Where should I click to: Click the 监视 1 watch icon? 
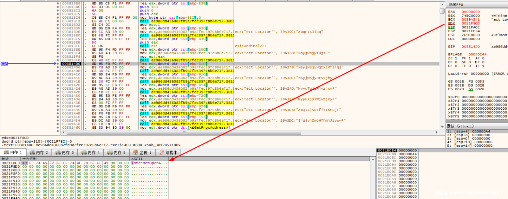[x=136, y=153]
